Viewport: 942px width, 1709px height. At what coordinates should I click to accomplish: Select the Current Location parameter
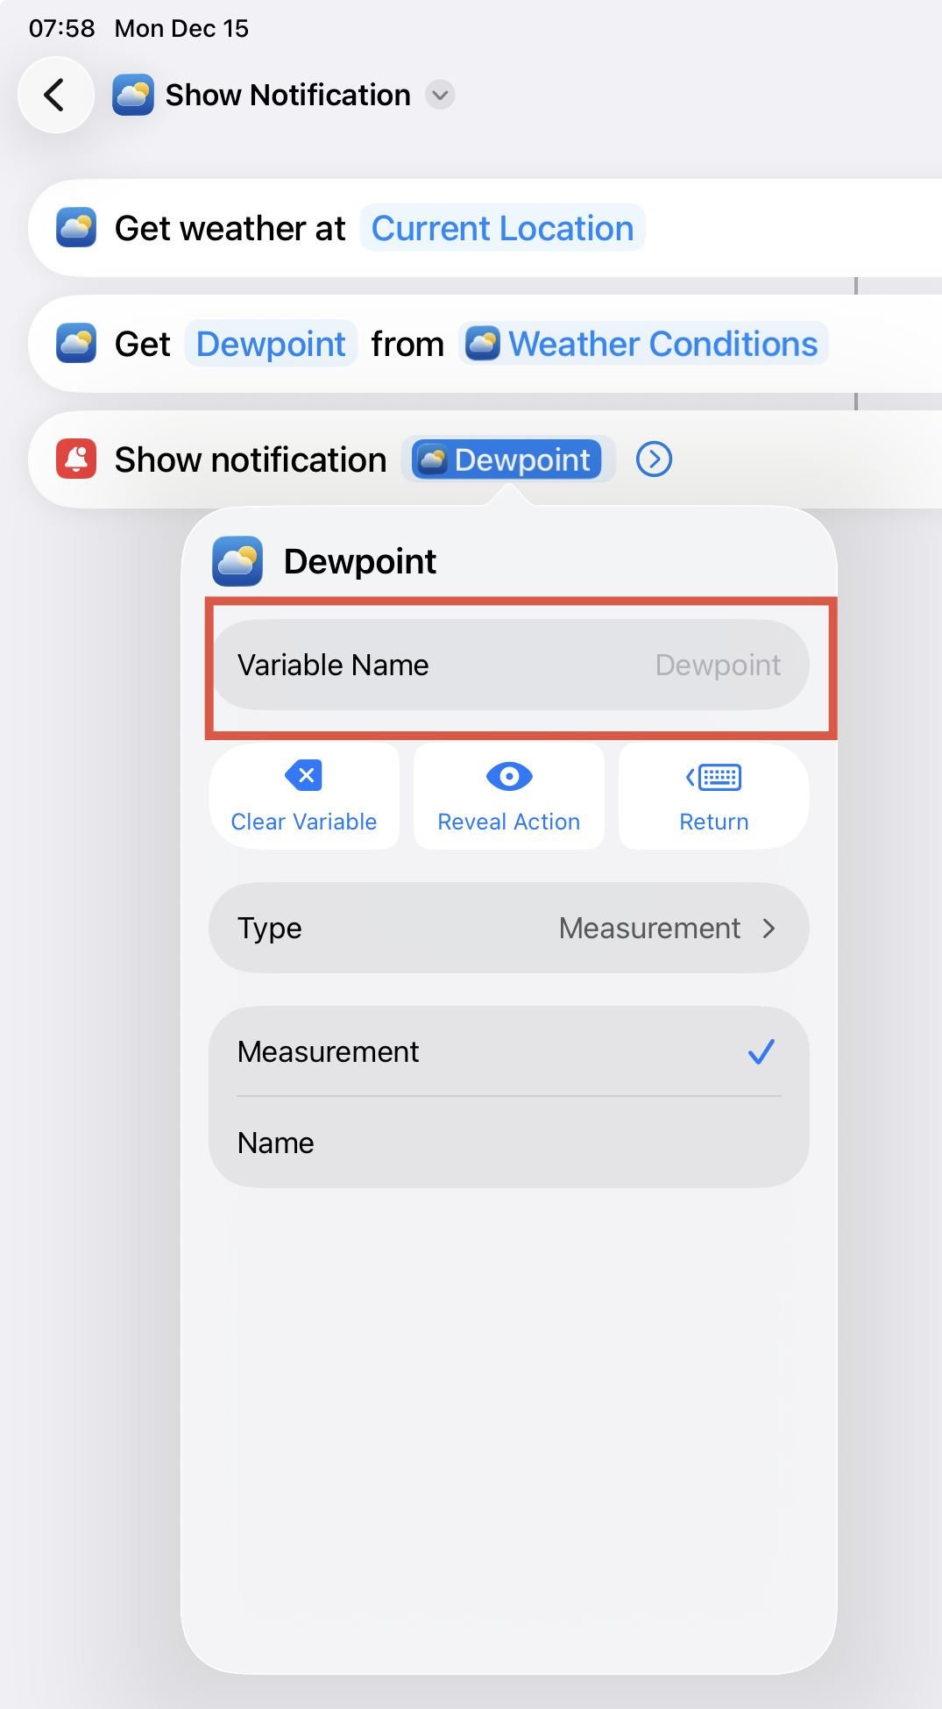point(502,228)
